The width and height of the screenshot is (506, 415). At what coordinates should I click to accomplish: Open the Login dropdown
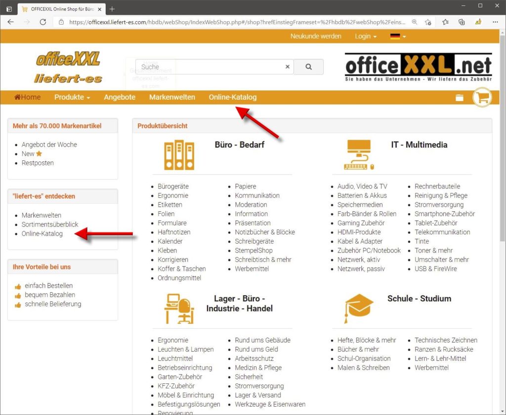click(366, 36)
